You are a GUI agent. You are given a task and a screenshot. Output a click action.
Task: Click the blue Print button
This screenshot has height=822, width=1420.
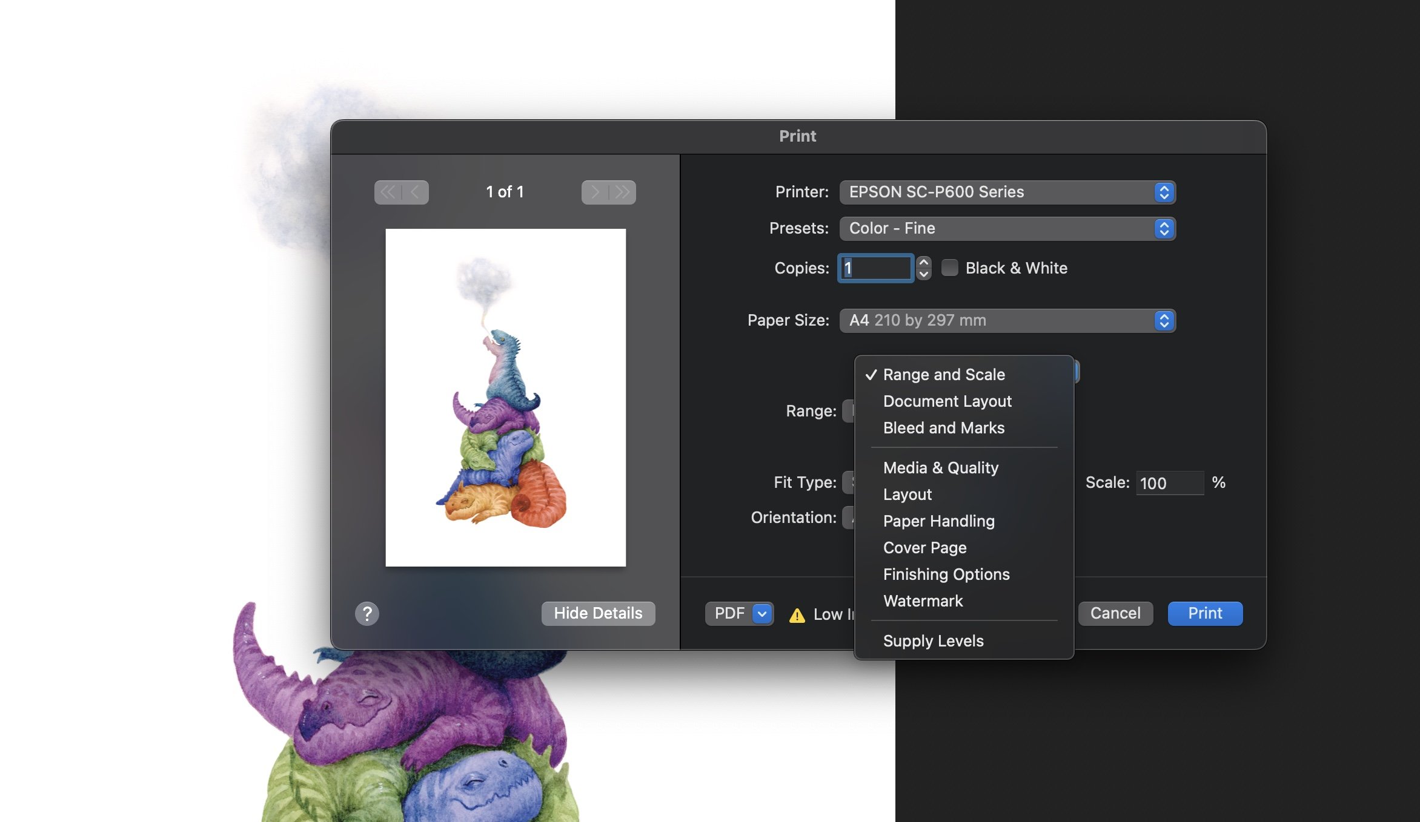click(x=1205, y=614)
